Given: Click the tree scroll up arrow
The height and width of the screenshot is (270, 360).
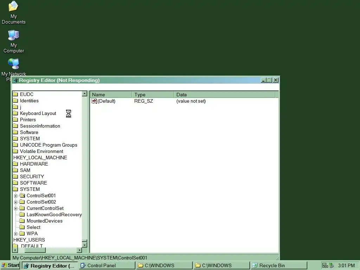Looking at the screenshot, I should (84, 94).
